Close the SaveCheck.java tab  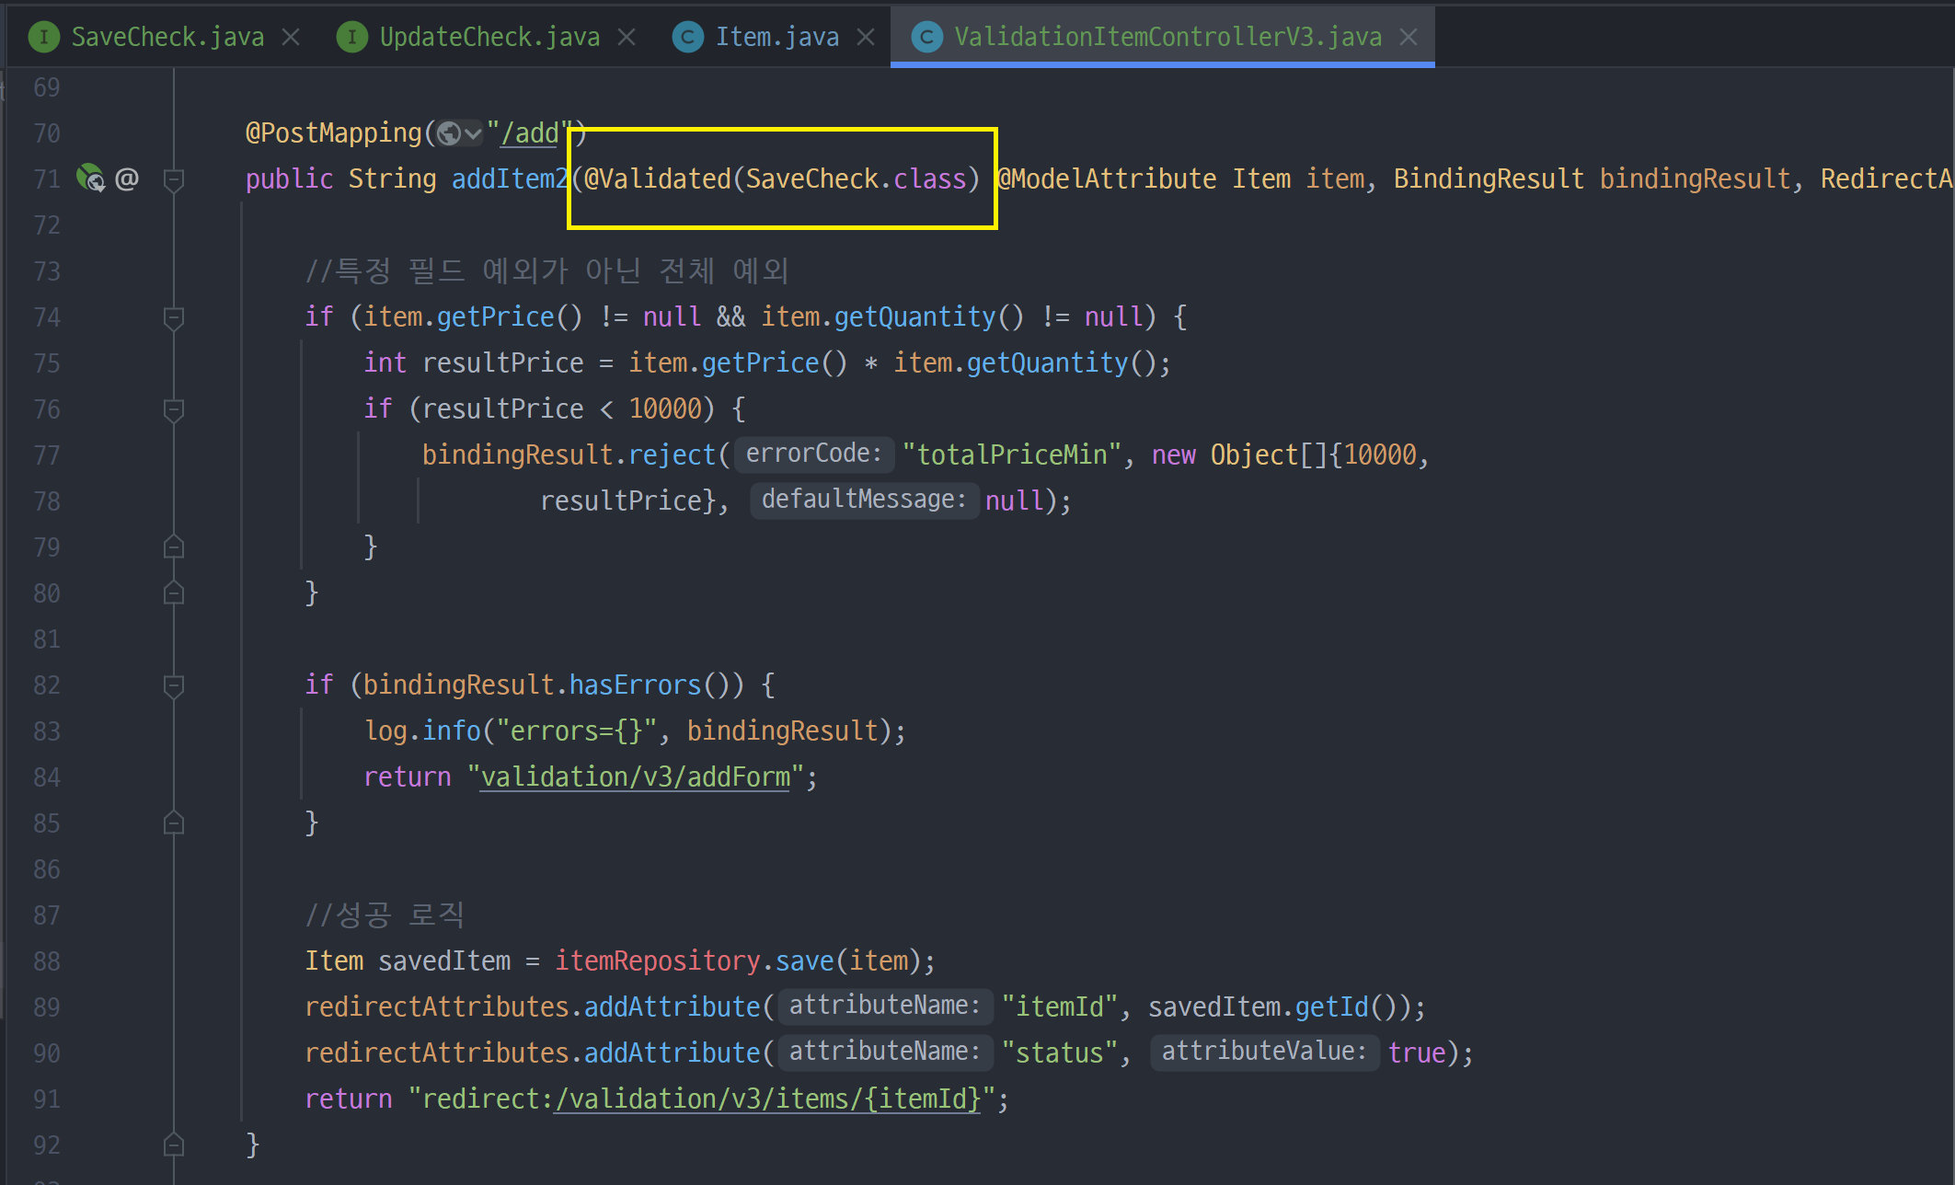291,37
